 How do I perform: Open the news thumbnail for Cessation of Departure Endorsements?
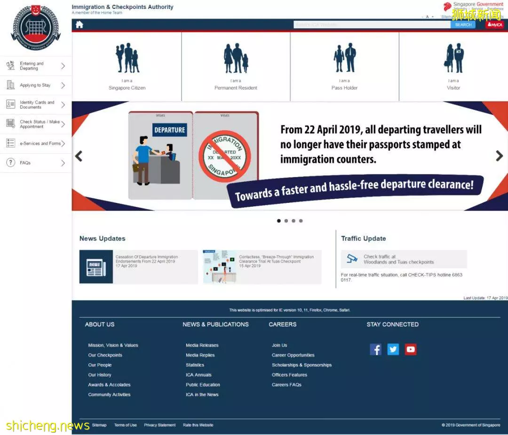96,267
